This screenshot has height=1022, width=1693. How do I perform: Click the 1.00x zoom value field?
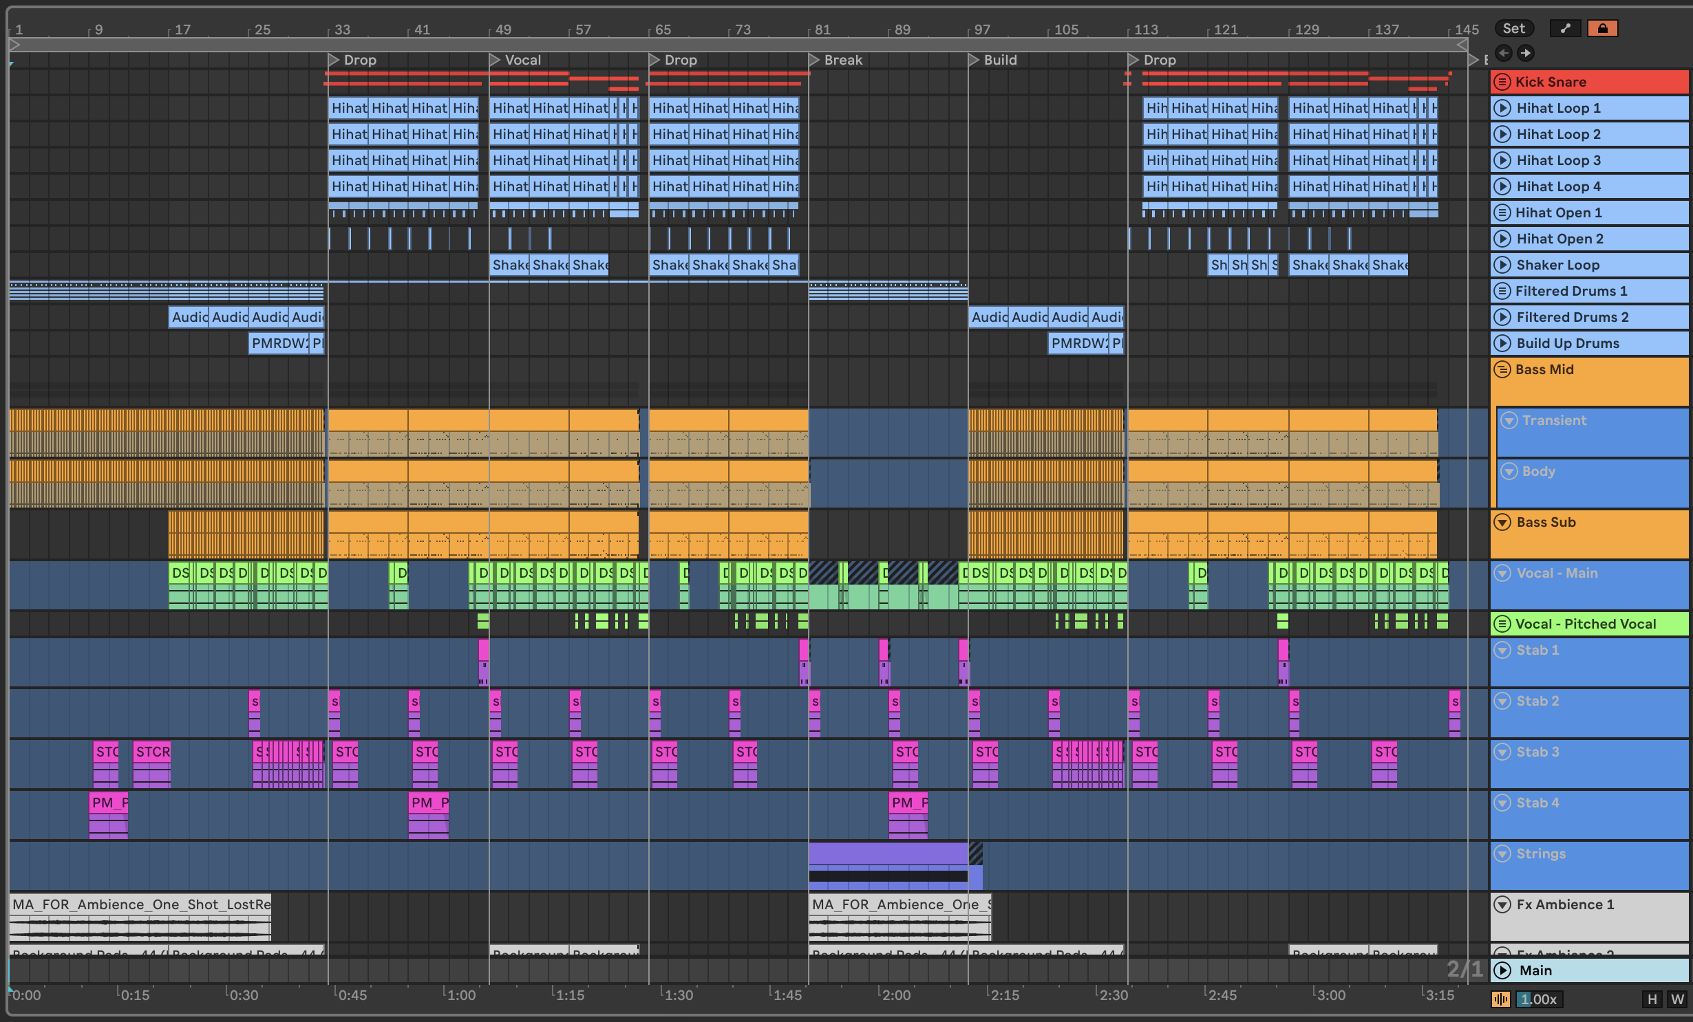tap(1539, 999)
